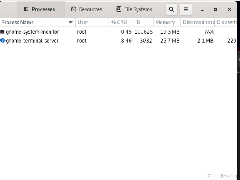Click the 0.45 CPU value
The width and height of the screenshot is (240, 180).
(x=126, y=32)
